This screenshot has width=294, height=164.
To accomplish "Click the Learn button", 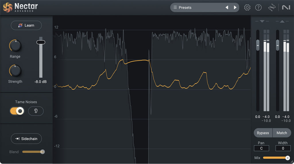I will (26, 25).
